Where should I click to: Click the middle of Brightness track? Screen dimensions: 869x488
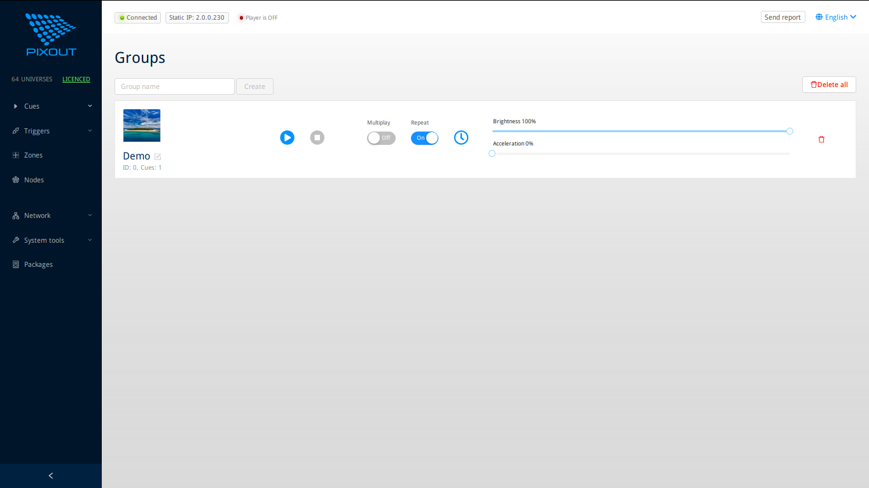point(641,131)
